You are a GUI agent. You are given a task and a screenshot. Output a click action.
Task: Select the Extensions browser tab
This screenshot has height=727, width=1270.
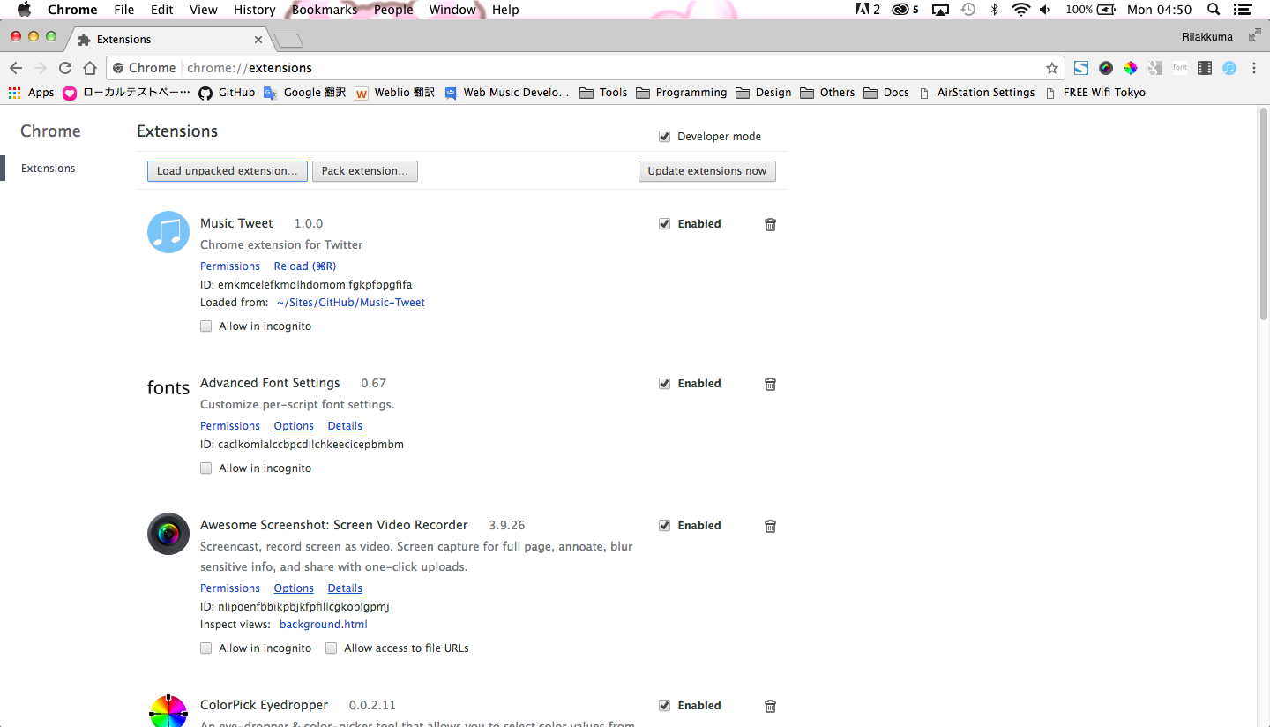pyautogui.click(x=170, y=40)
